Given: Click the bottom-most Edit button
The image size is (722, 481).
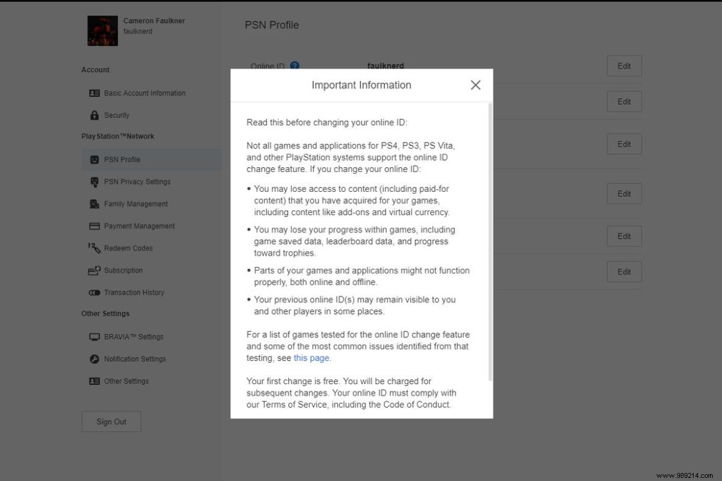Looking at the screenshot, I should [x=624, y=271].
